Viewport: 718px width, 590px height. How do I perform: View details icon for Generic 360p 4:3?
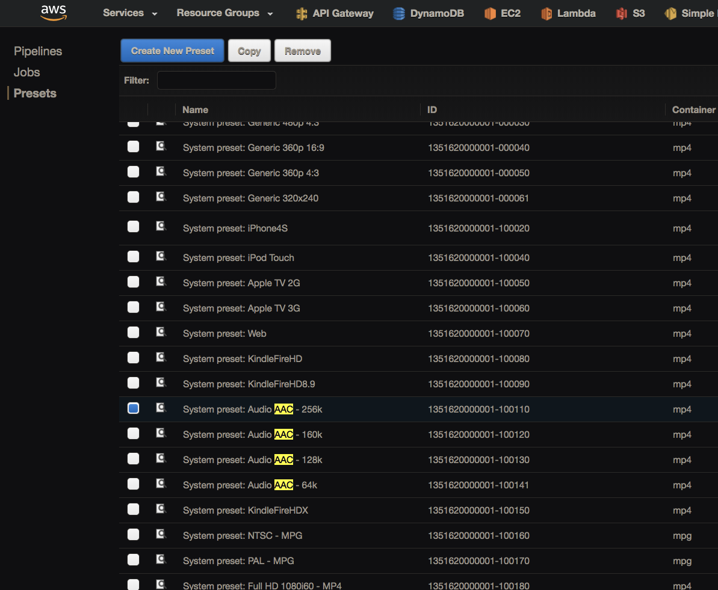(161, 171)
